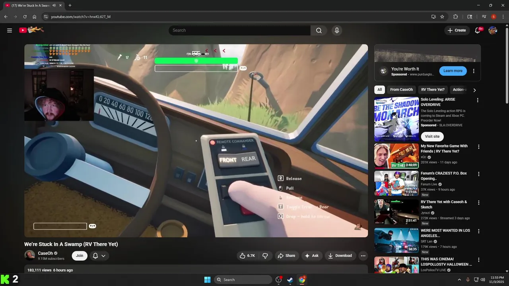The image size is (509, 286).
Task: Open the taskbar Search box
Action: [x=243, y=280]
